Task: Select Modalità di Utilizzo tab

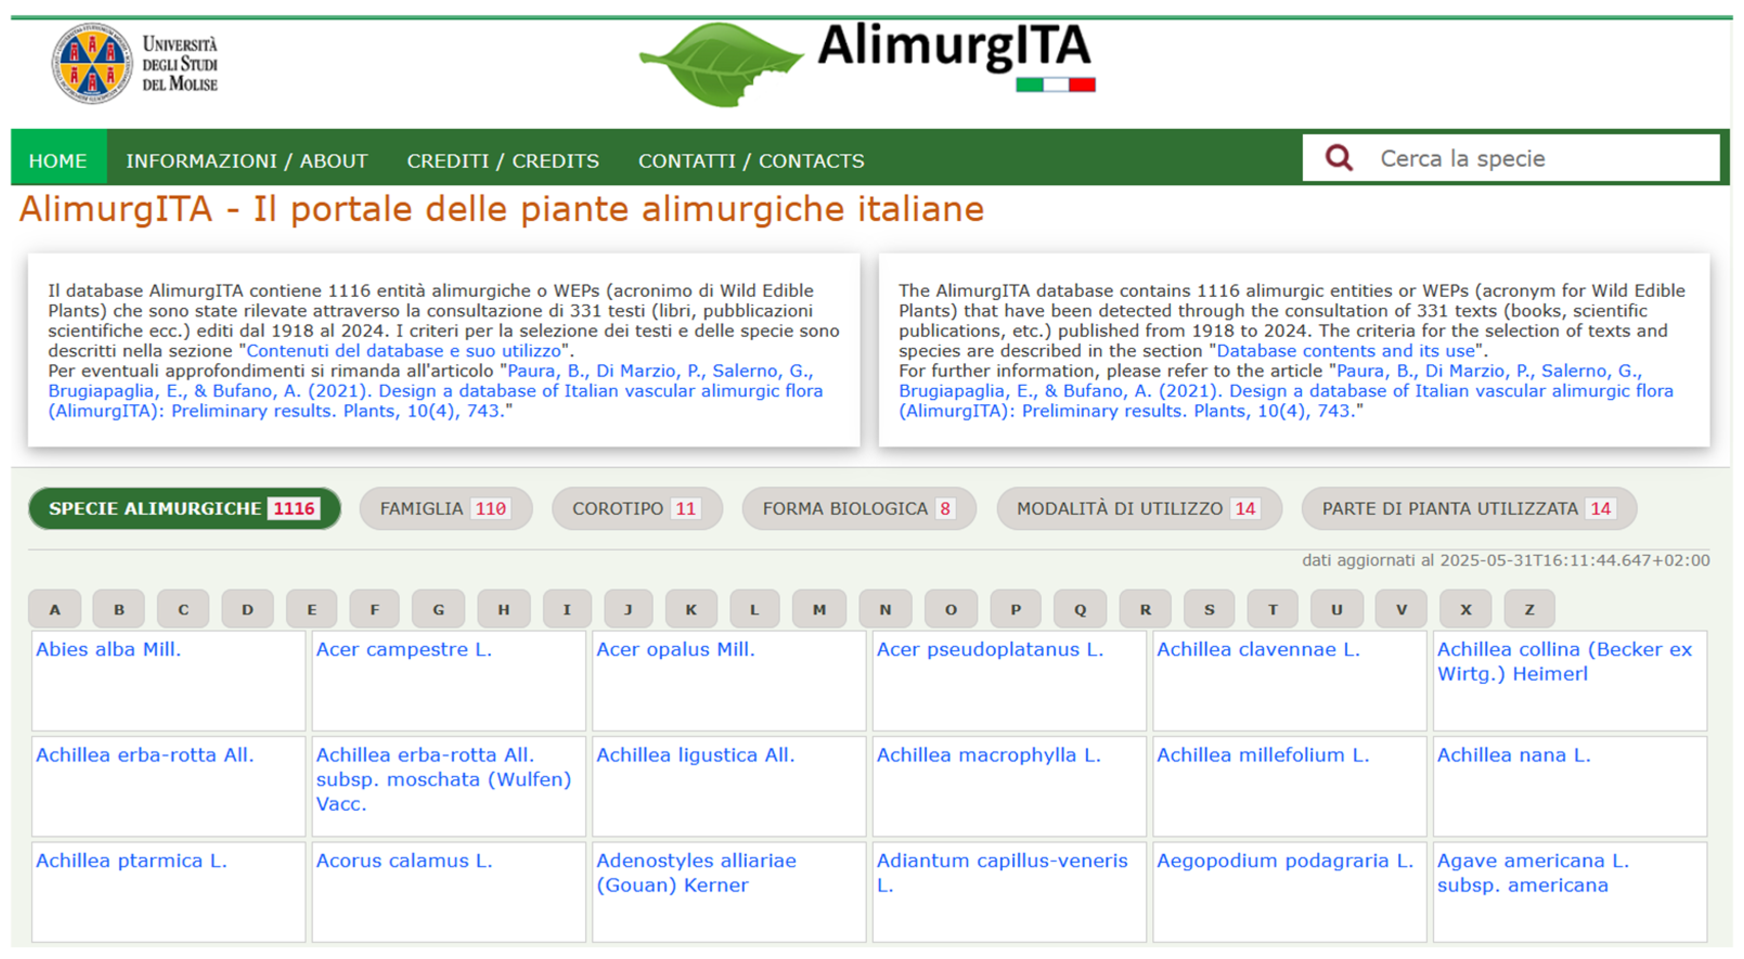Action: click(1138, 508)
